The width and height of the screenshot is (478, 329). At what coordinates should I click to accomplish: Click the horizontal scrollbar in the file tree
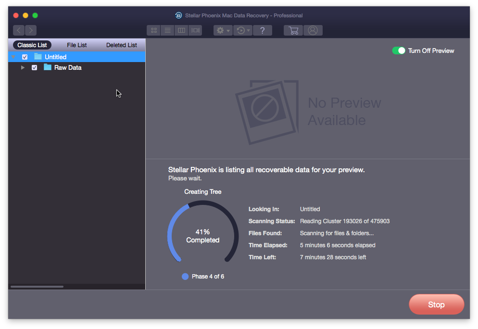pos(37,287)
